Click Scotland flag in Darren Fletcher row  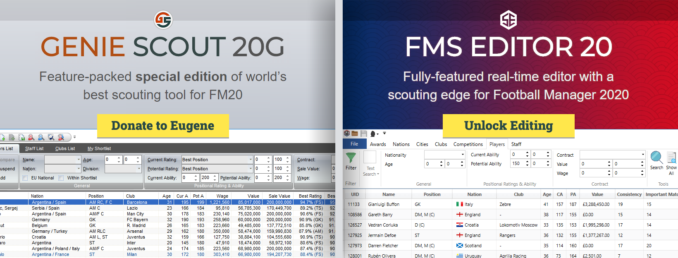(x=459, y=246)
